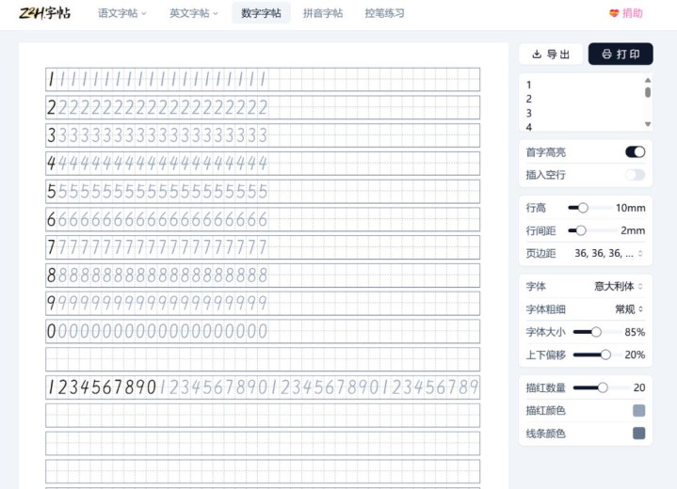Adjust the 字体大小 slider
The height and width of the screenshot is (489, 677).
click(594, 332)
